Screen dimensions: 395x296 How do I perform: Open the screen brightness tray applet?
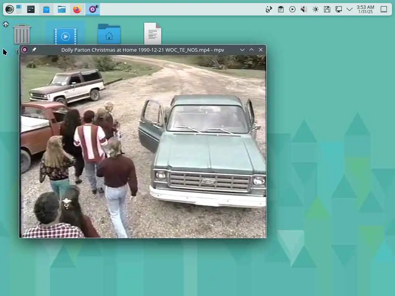click(x=316, y=9)
